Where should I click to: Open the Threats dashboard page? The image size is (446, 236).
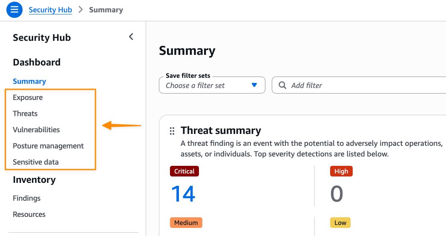coord(25,114)
